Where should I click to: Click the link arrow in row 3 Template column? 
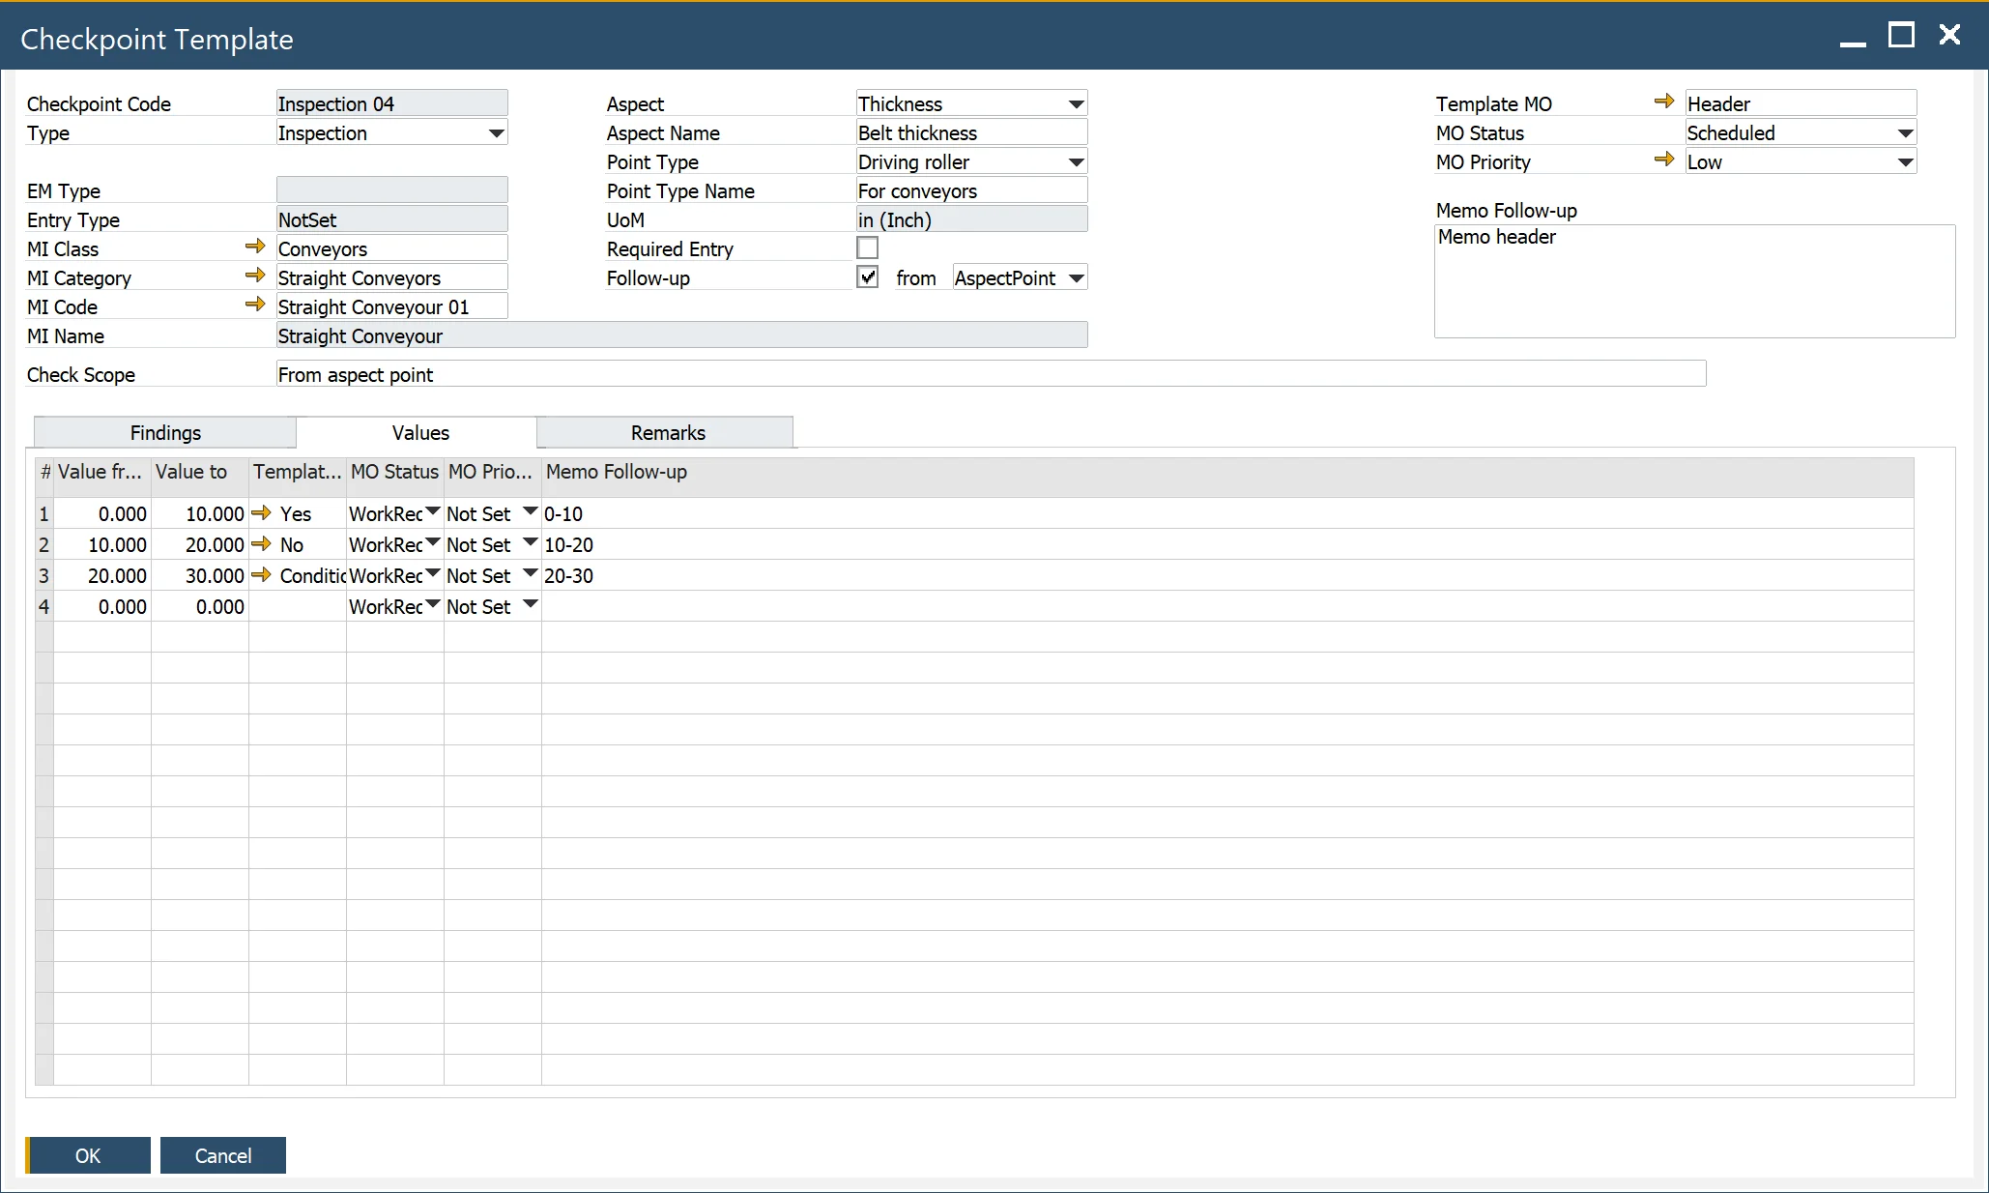click(262, 575)
